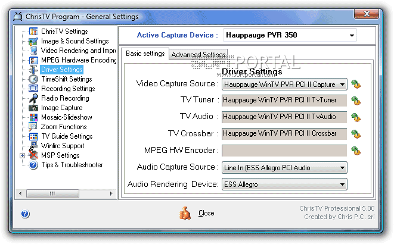Click properties icon beside TV Tuner field

[356, 101]
